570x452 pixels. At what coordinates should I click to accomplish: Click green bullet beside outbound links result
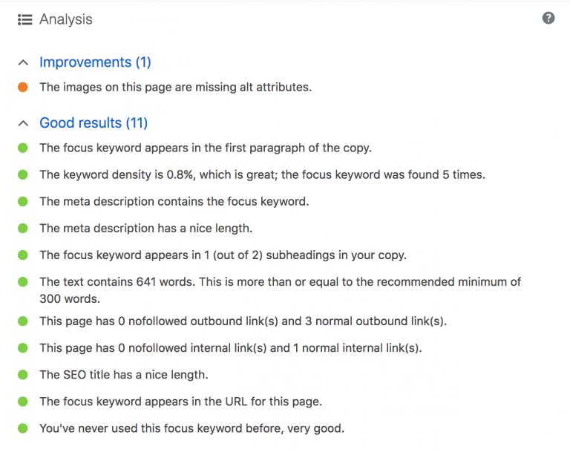pyautogui.click(x=23, y=321)
